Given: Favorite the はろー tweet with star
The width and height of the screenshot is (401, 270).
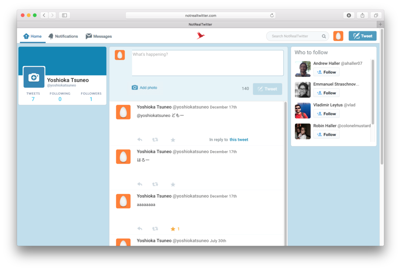Looking at the screenshot, I should tap(173, 184).
